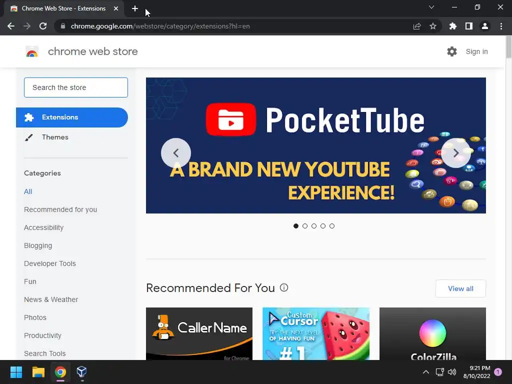Select fourth carousel dot
512x384 pixels.
[x=323, y=226]
